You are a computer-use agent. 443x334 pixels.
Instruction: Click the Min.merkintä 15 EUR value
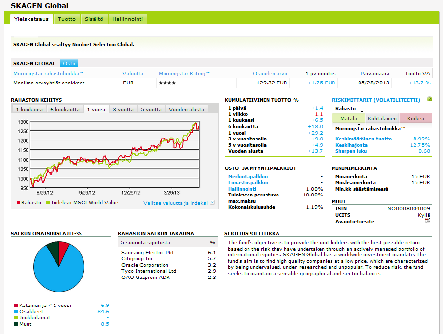tap(421, 177)
